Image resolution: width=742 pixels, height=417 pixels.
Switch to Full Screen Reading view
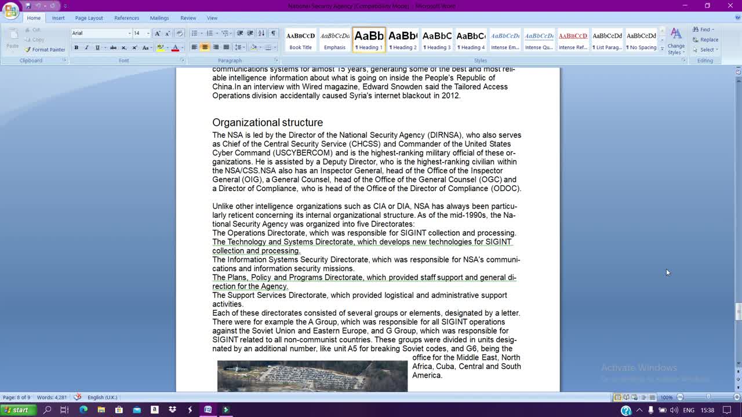[x=627, y=397]
